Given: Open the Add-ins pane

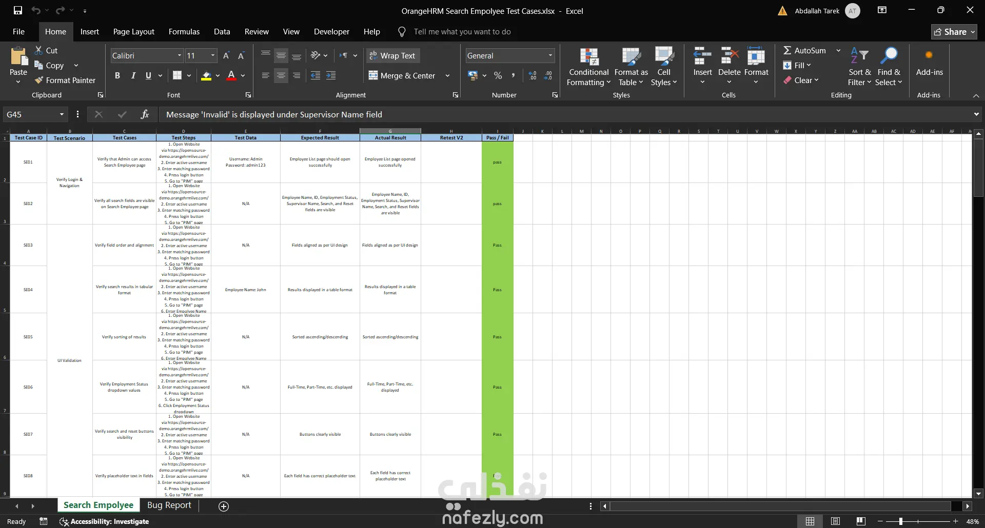Looking at the screenshot, I should tap(929, 62).
